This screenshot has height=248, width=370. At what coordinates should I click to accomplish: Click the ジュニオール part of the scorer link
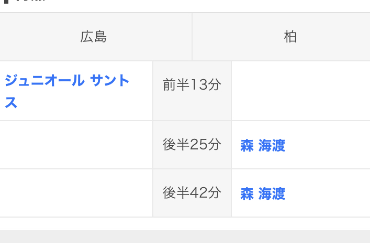coord(44,80)
